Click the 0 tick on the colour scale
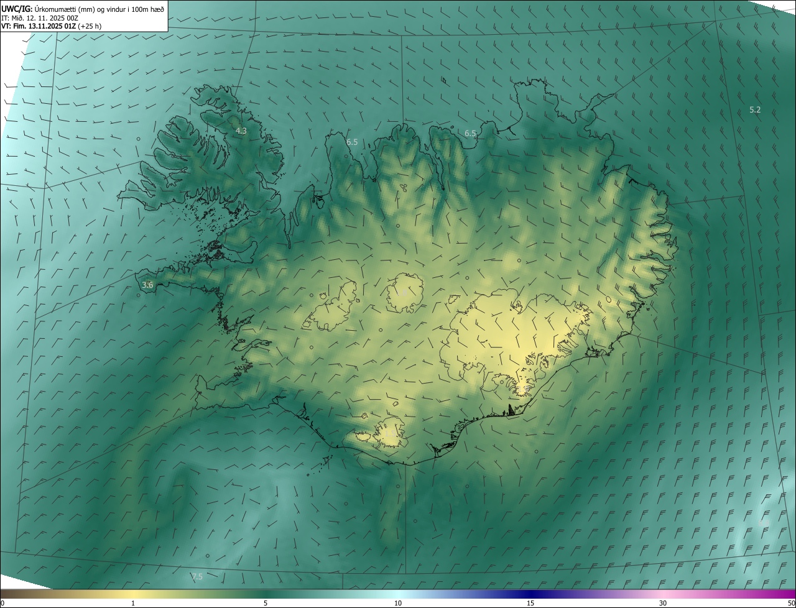The width and height of the screenshot is (796, 608). point(2,603)
